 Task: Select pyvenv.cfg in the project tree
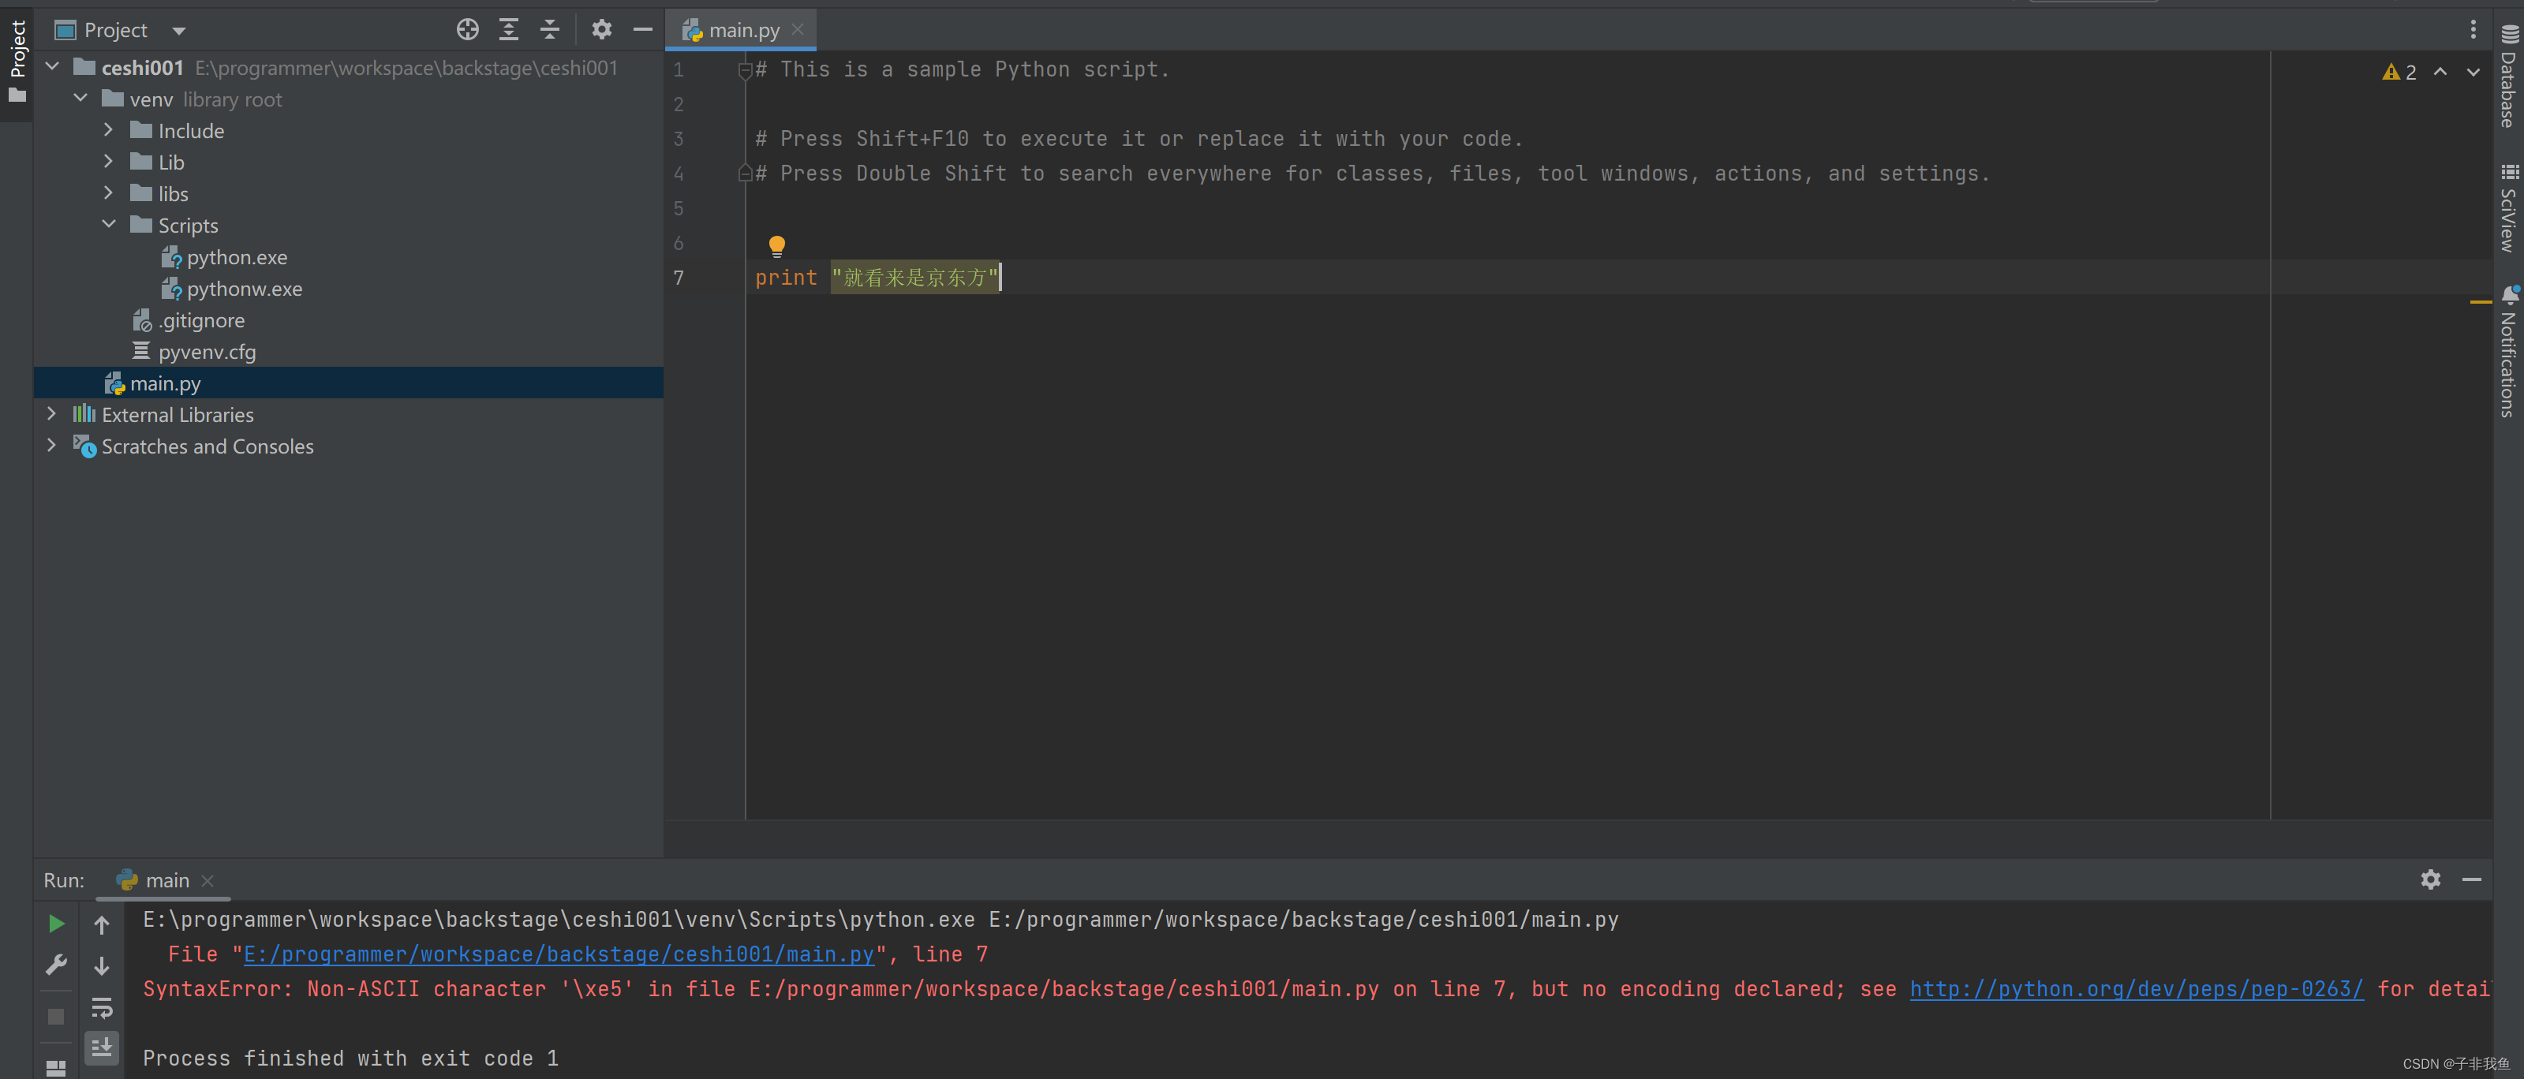[x=207, y=352]
